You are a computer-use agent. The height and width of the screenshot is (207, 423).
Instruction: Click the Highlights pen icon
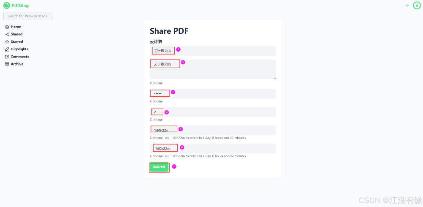(7, 49)
